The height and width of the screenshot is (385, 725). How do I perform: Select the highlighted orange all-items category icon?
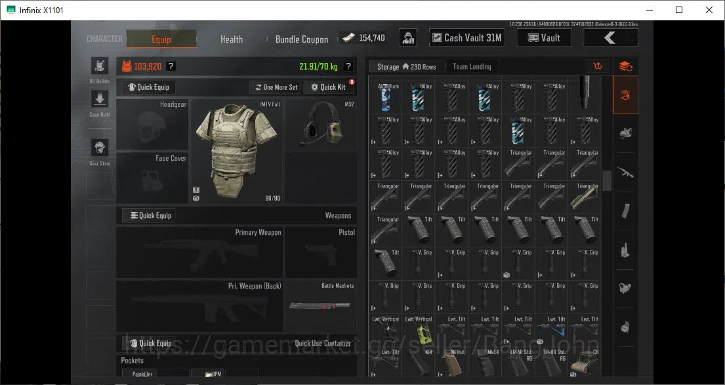coord(625,95)
